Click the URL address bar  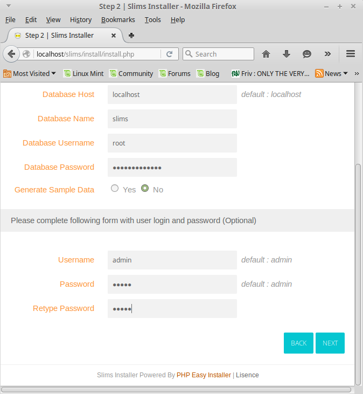pos(99,54)
